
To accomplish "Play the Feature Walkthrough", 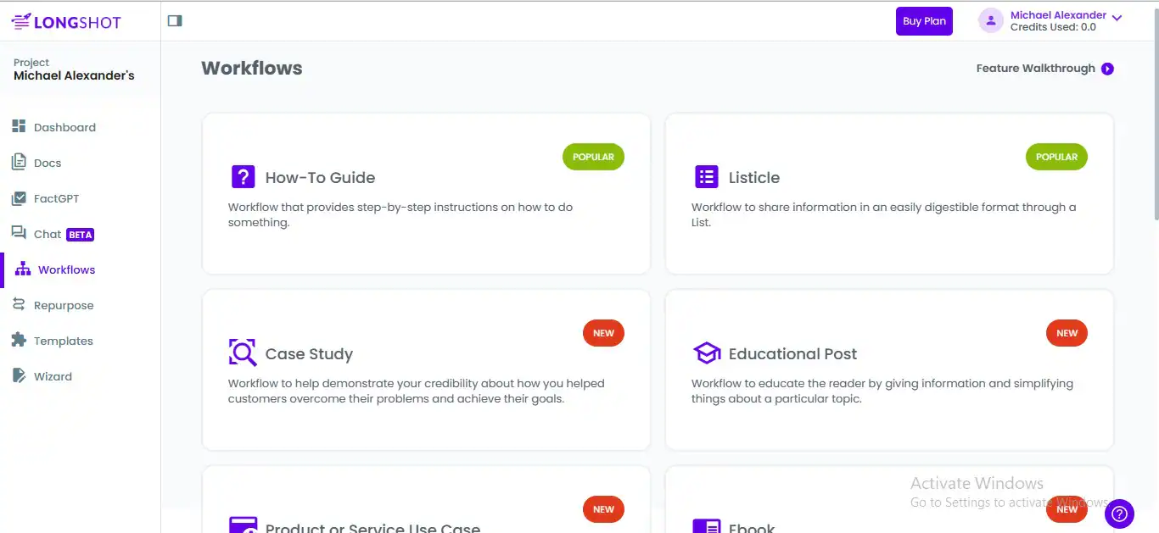I will (1107, 69).
